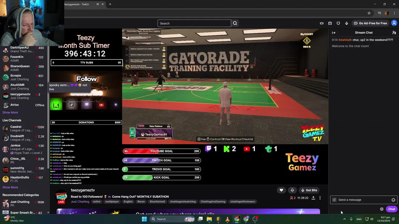
Task: Open Caedrel live channel
Action: [x=24, y=129]
